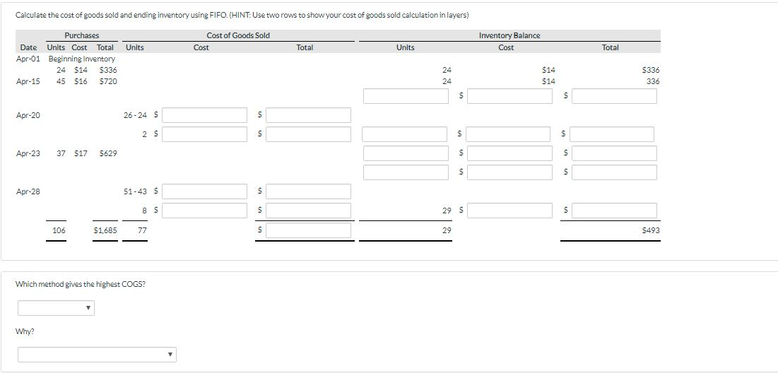Click the Apr-15 second-layer inventory Total field

pos(614,96)
